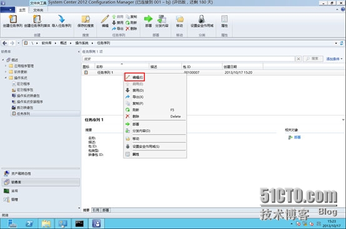
Task: Select 资产和符合性 workspace
Action: coord(41,173)
